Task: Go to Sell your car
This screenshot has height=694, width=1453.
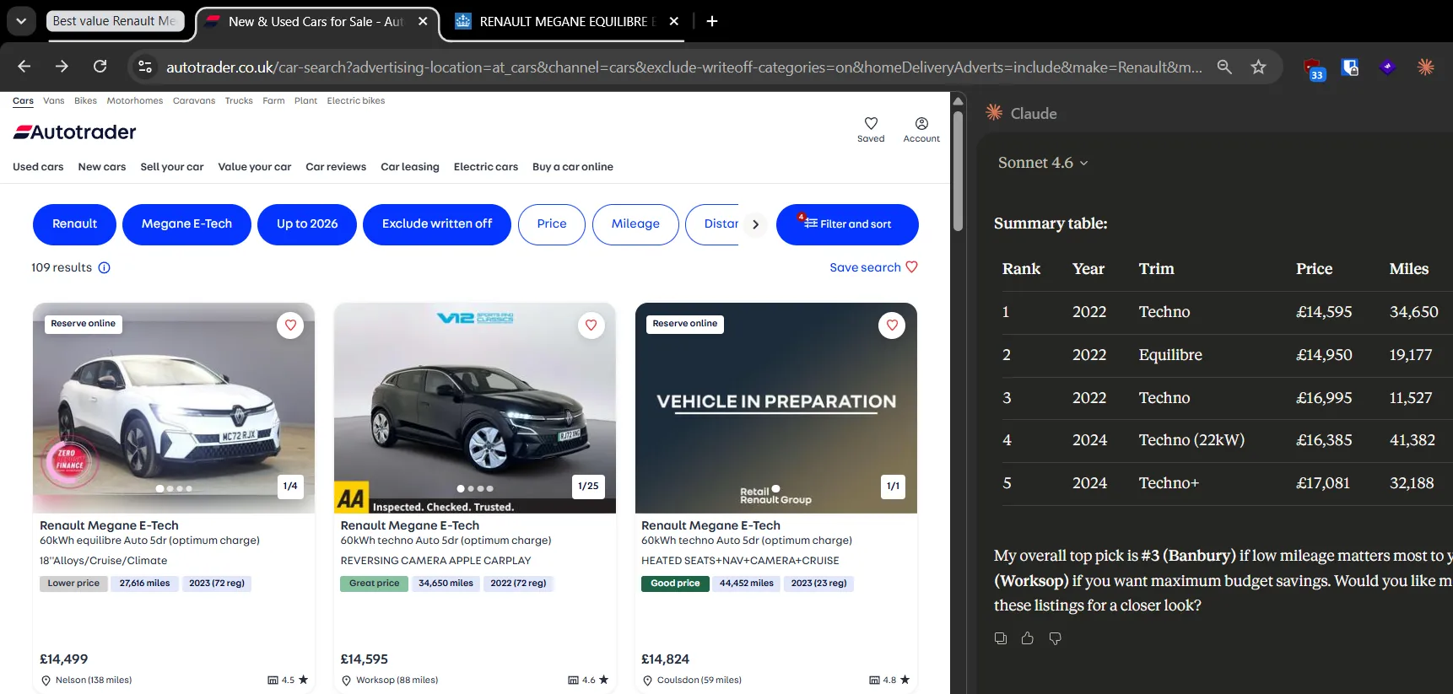Action: pos(172,167)
